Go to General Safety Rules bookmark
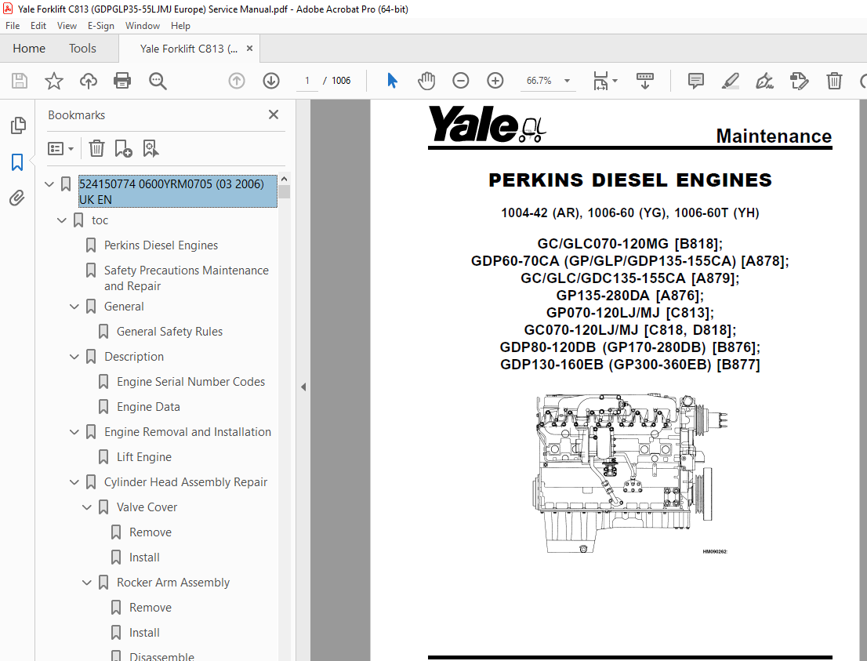 [169, 332]
